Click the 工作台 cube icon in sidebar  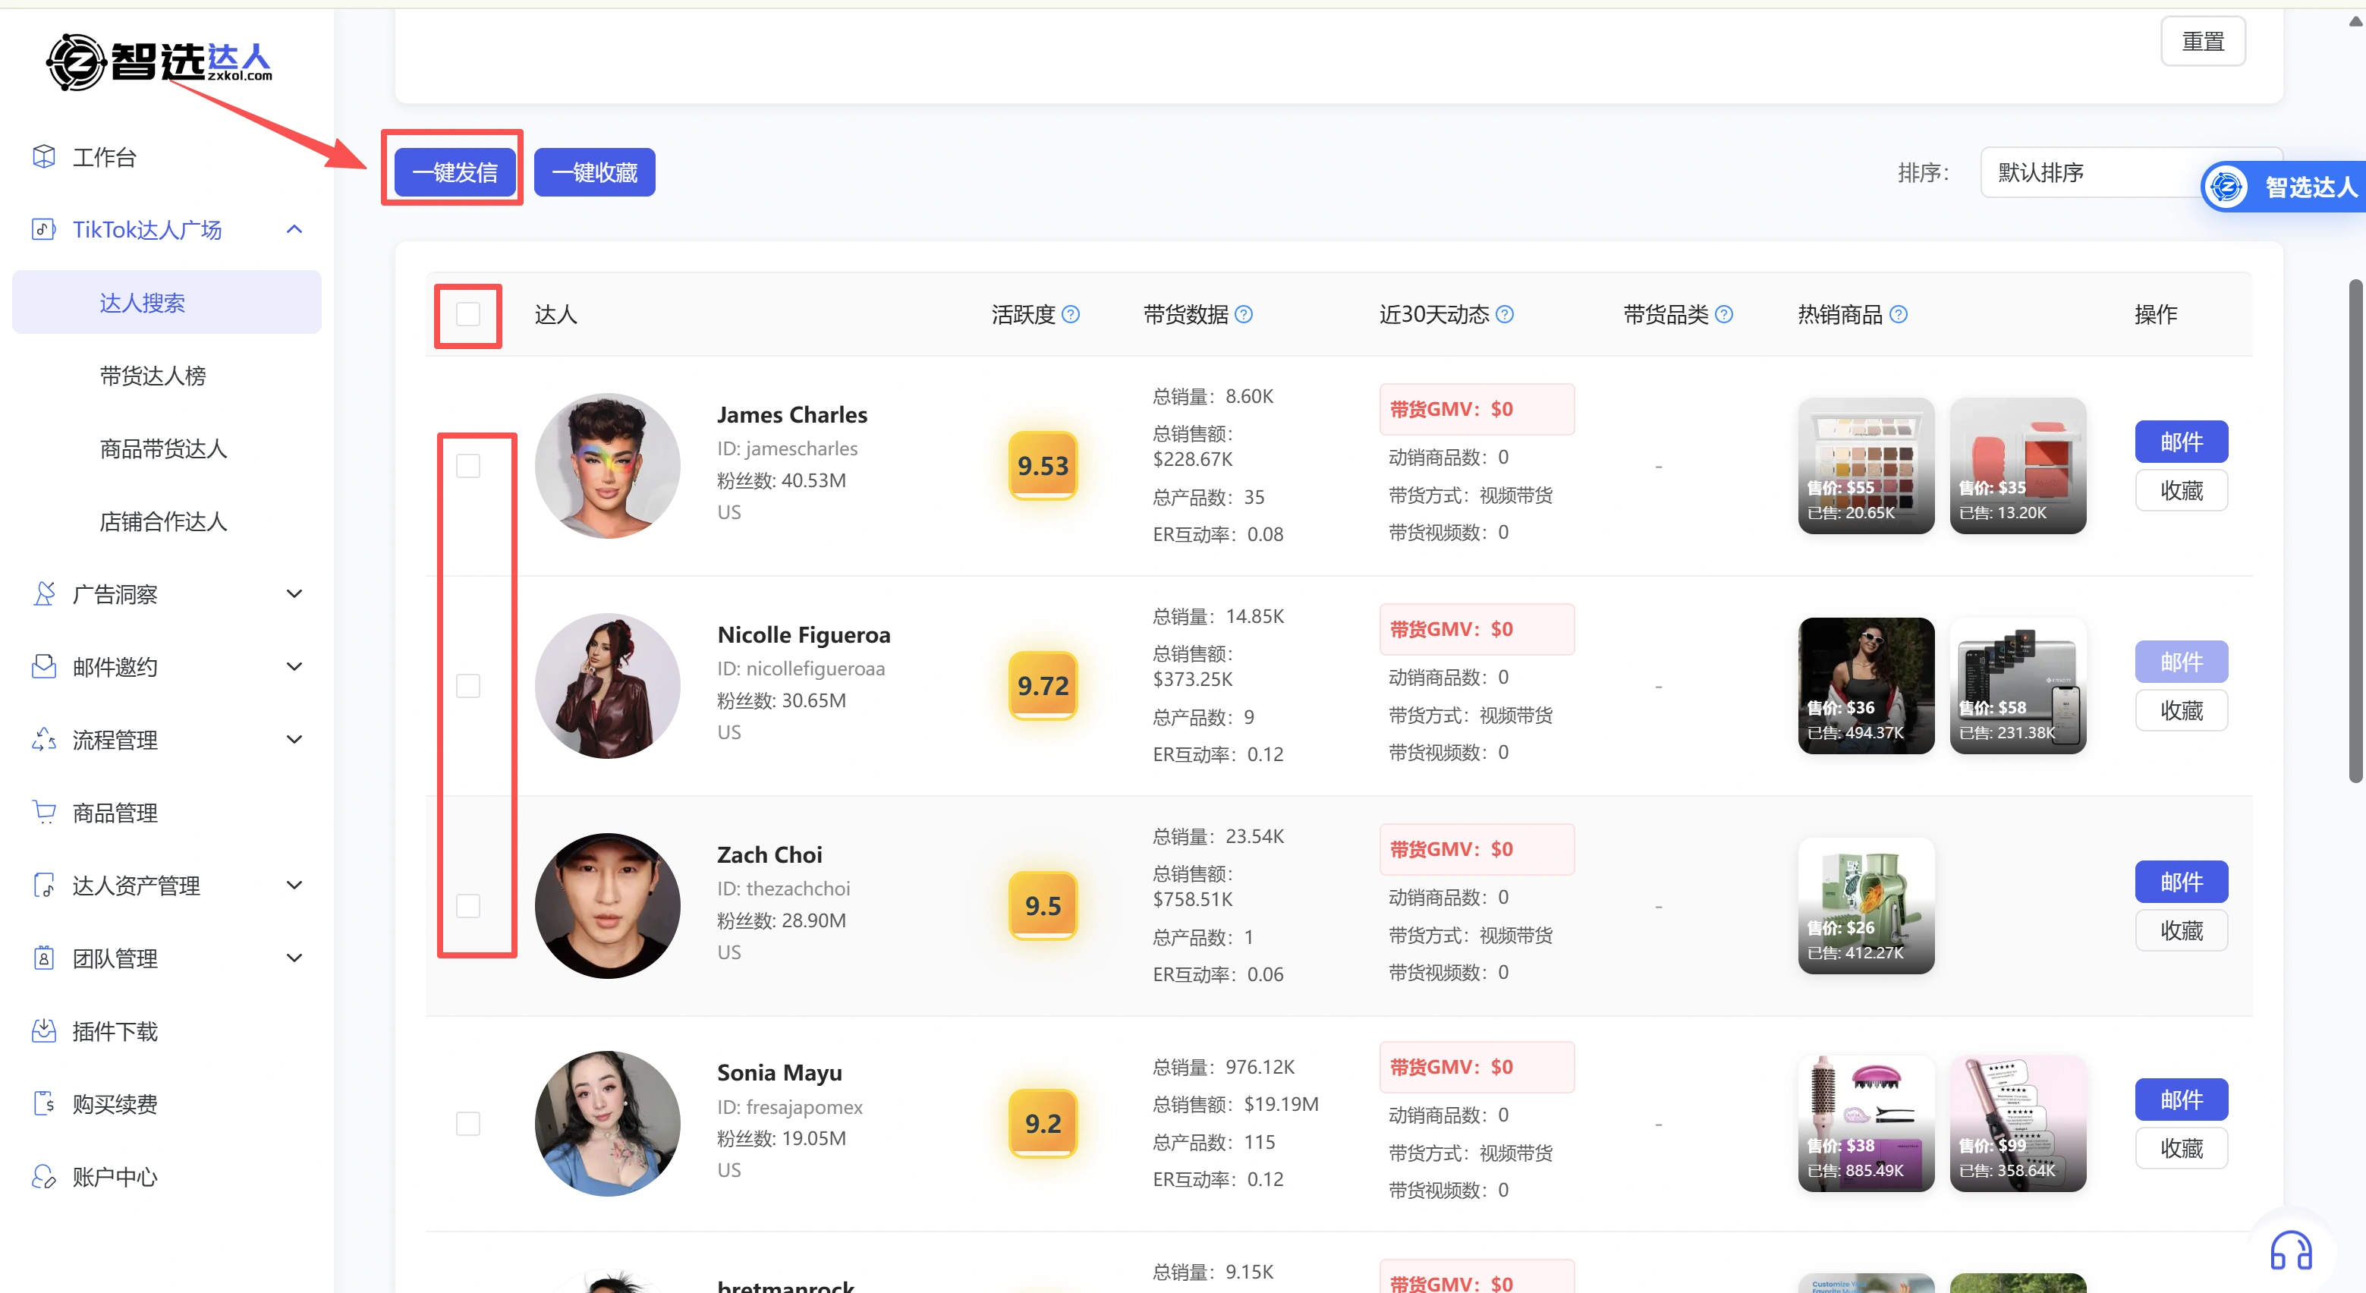tap(43, 157)
